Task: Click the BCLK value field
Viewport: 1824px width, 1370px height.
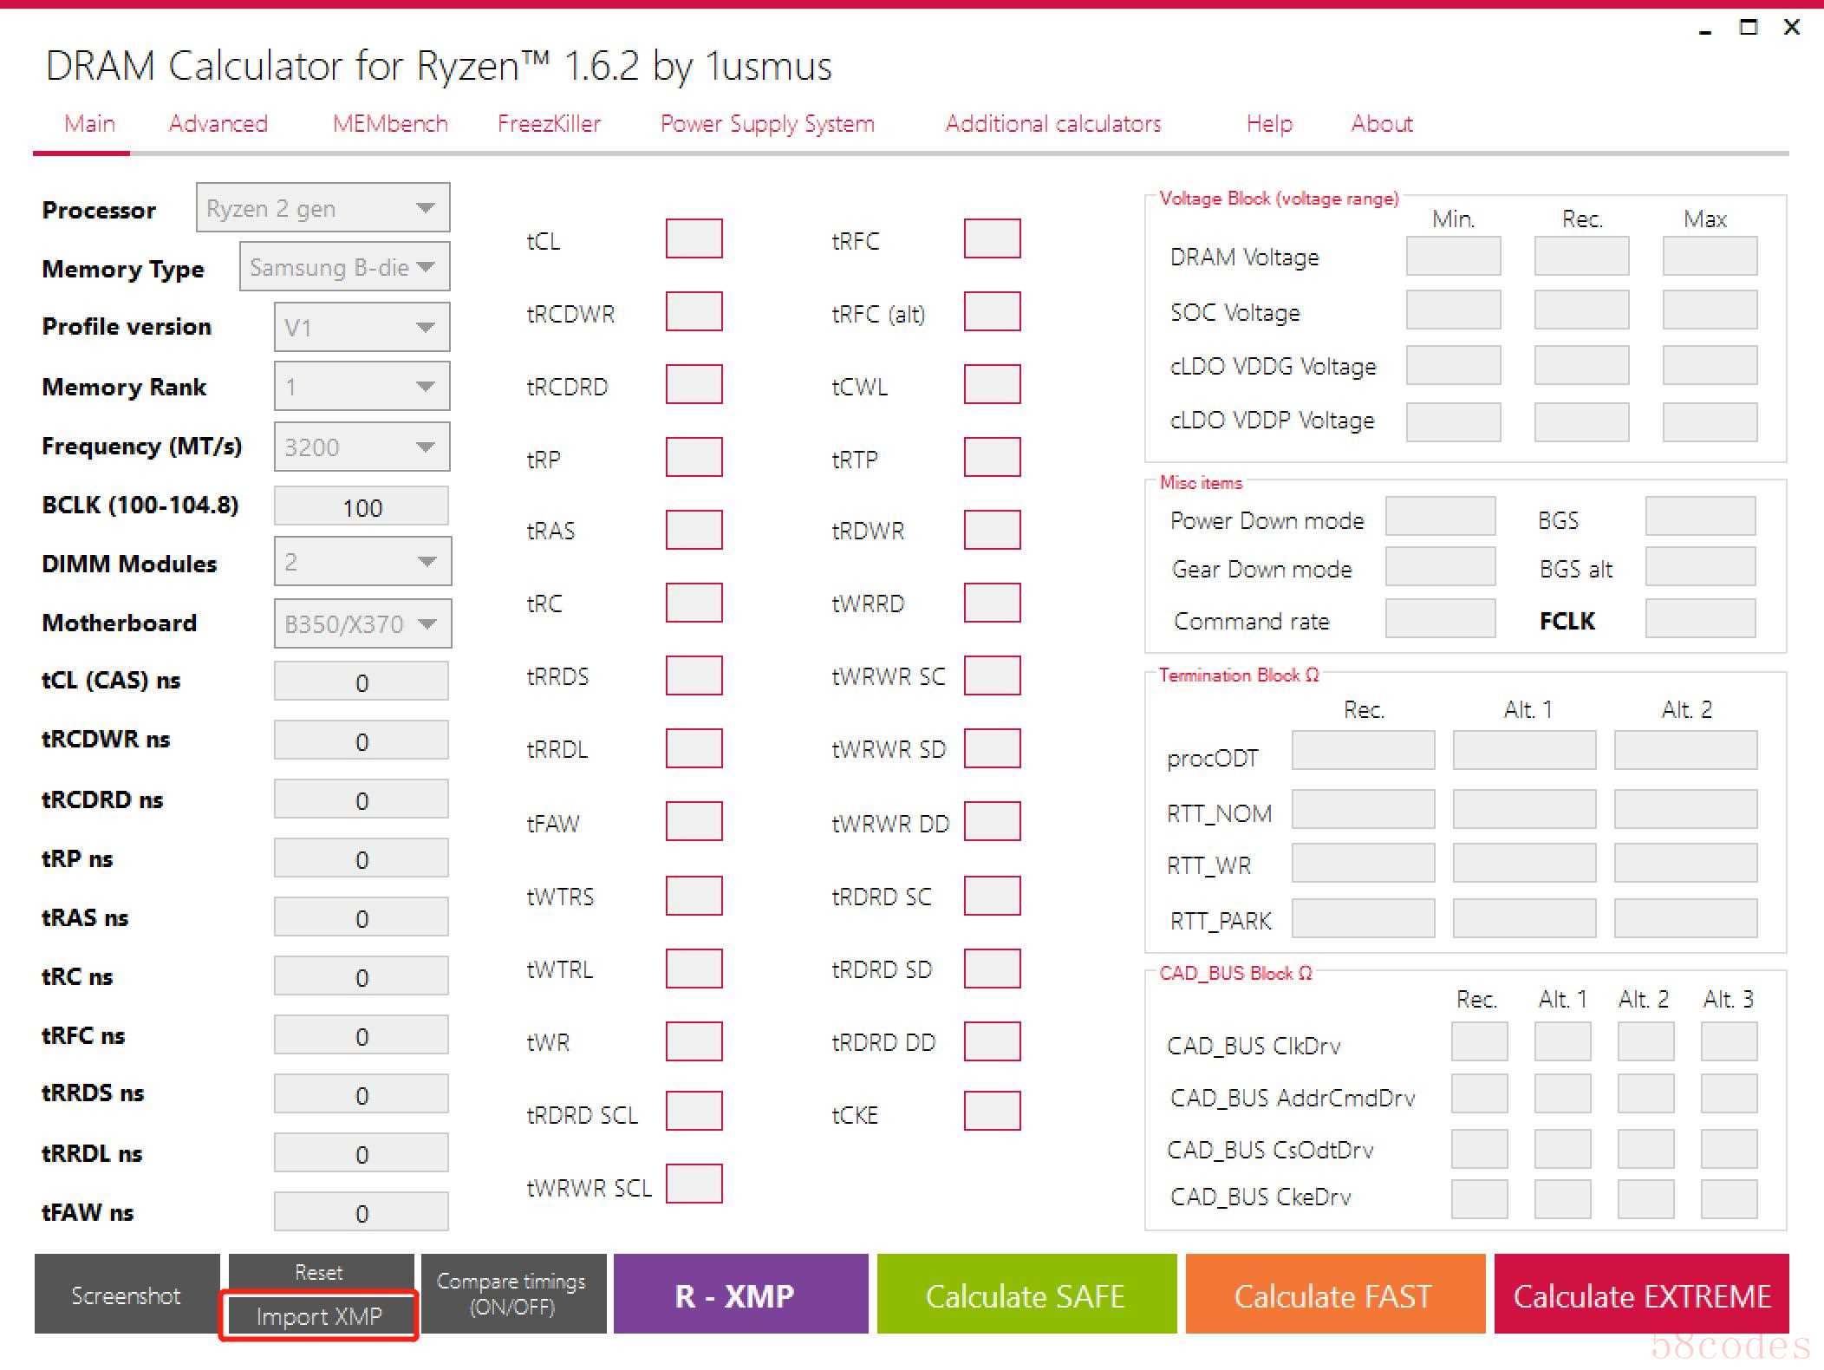Action: point(362,506)
